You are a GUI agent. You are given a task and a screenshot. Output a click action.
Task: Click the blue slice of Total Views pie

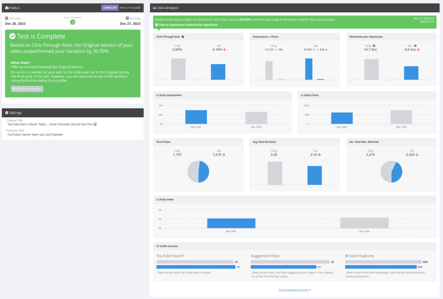[x=203, y=172]
